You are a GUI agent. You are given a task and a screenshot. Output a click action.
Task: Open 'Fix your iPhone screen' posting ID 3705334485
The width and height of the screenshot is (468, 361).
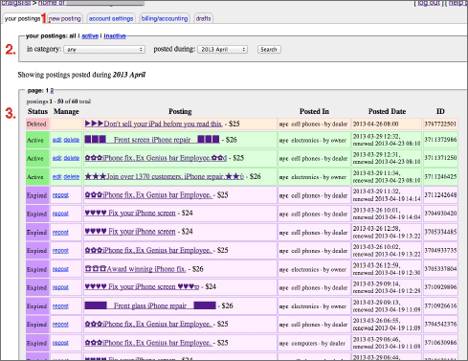coord(130,232)
